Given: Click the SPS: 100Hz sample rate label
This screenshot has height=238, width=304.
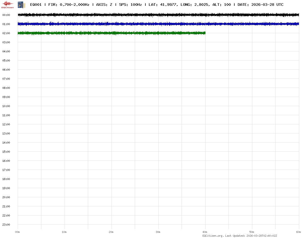Looking at the screenshot, I should click(130, 5).
